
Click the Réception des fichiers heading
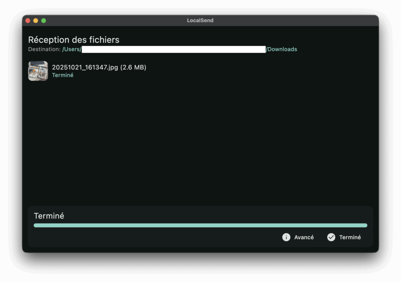[x=74, y=40]
